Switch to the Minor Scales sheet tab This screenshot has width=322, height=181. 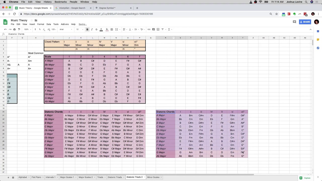pos(153,177)
